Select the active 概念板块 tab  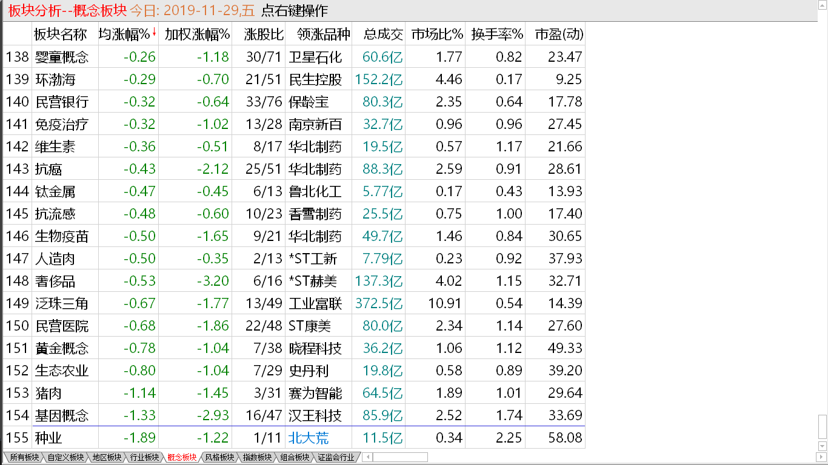[x=182, y=458]
